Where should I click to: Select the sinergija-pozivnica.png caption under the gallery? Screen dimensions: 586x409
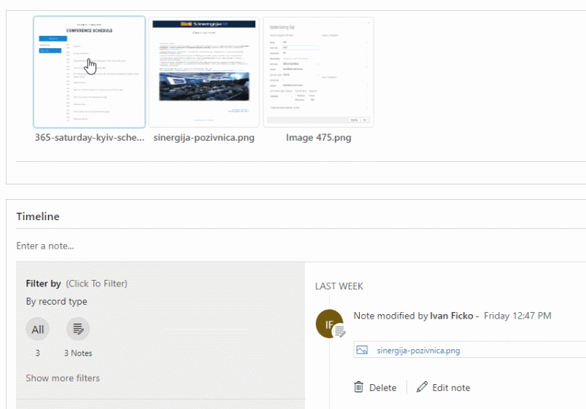pyautogui.click(x=204, y=138)
